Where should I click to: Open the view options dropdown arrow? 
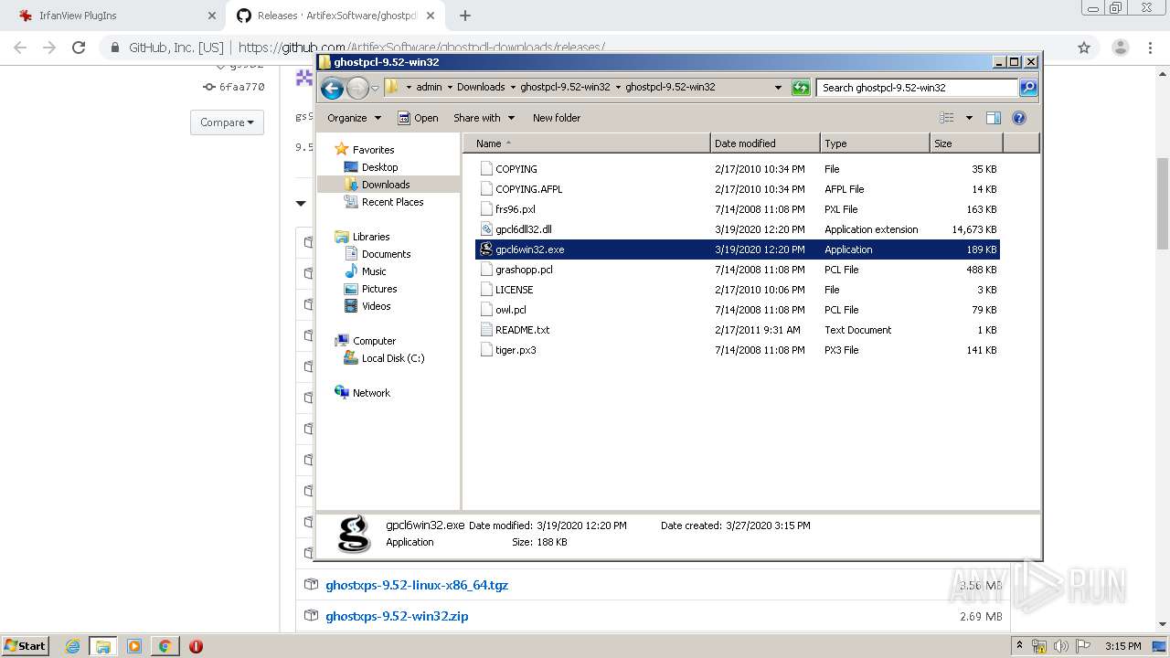(969, 118)
